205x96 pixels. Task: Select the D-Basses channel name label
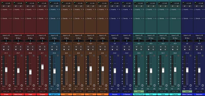coord(127,94)
